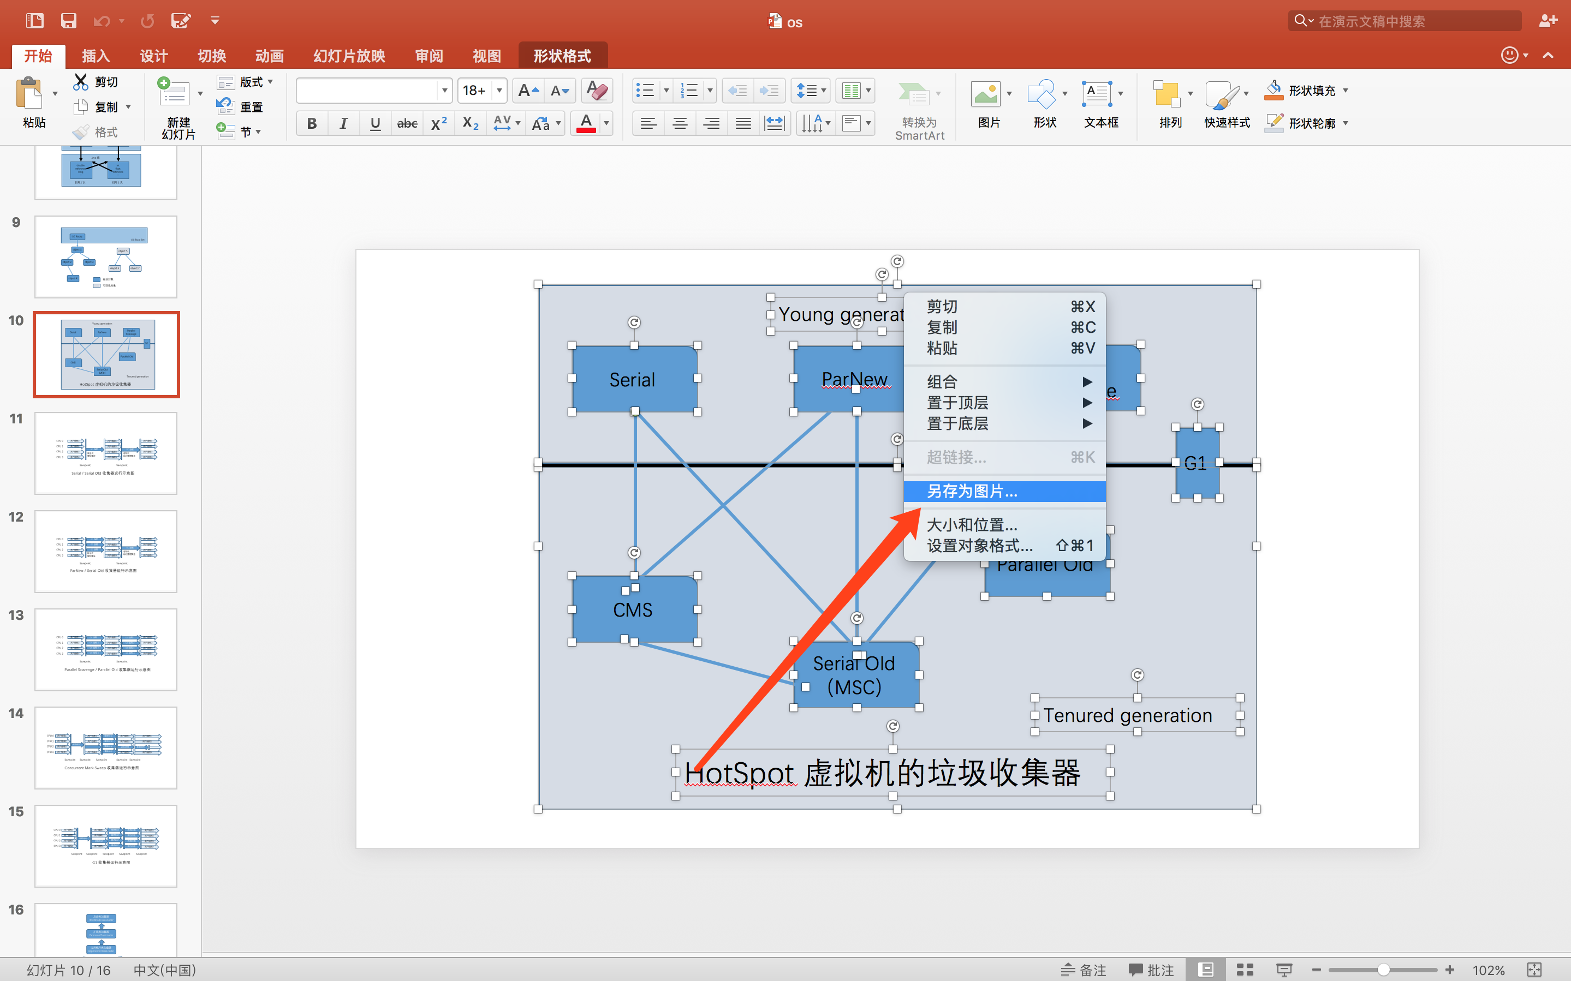The image size is (1571, 981).
Task: Click the Comments button in status bar
Action: click(x=1152, y=970)
